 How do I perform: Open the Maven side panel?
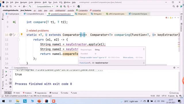(181, 17)
